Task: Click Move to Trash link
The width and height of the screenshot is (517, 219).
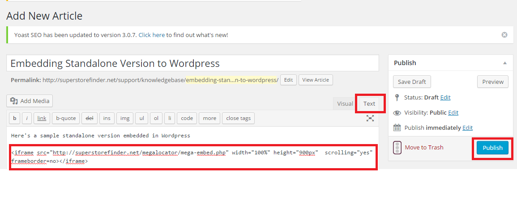Action: coord(424,148)
